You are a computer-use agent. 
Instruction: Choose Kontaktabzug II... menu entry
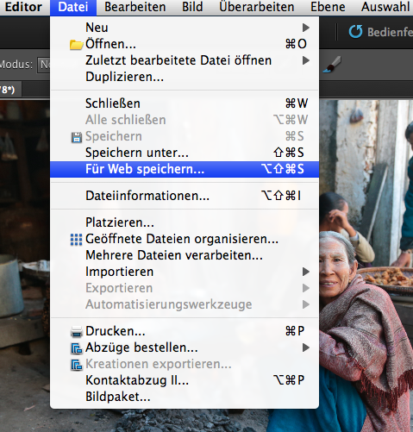click(x=185, y=380)
